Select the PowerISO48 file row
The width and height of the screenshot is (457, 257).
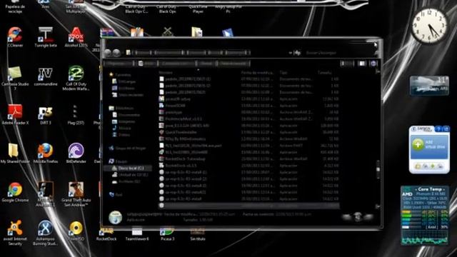pos(249,106)
